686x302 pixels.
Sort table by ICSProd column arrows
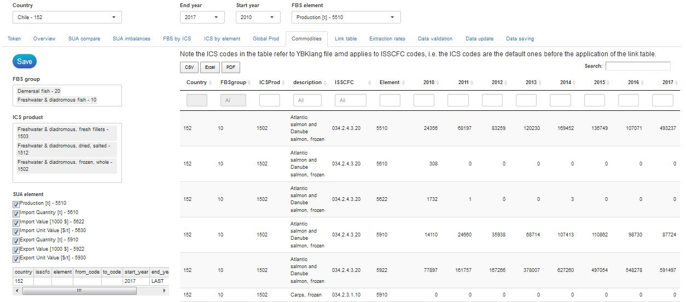point(283,82)
